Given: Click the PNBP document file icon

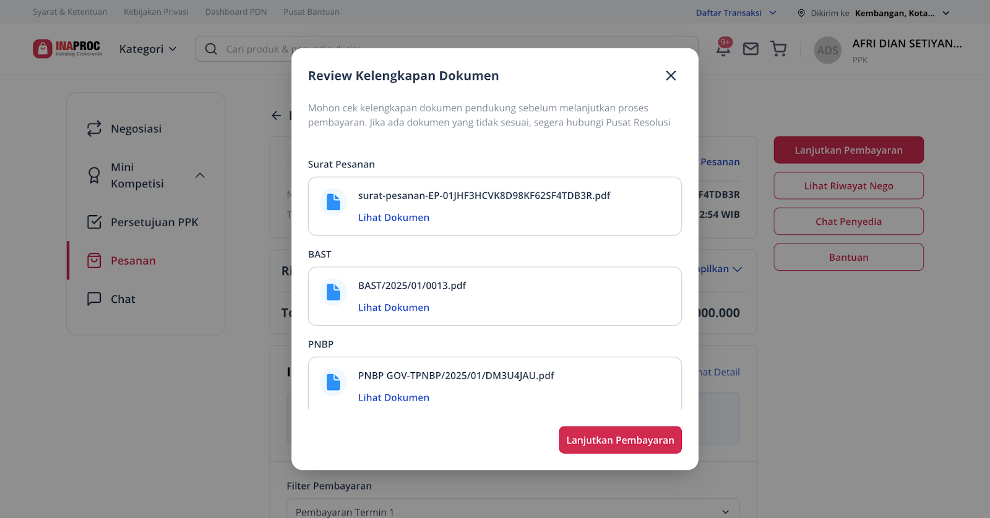Looking at the screenshot, I should [334, 382].
